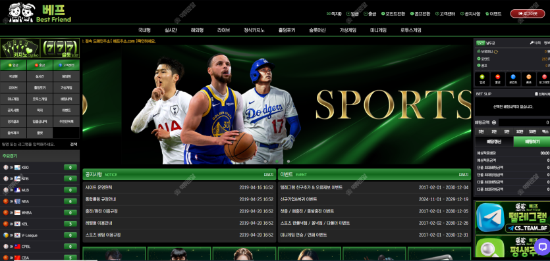Expand the V-League row in the sidebar
The height and width of the screenshot is (261, 550).
click(40, 235)
